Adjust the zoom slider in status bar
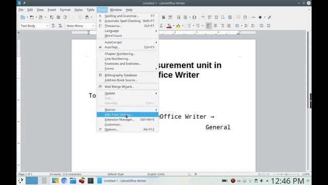328x185 pixels. point(286,174)
